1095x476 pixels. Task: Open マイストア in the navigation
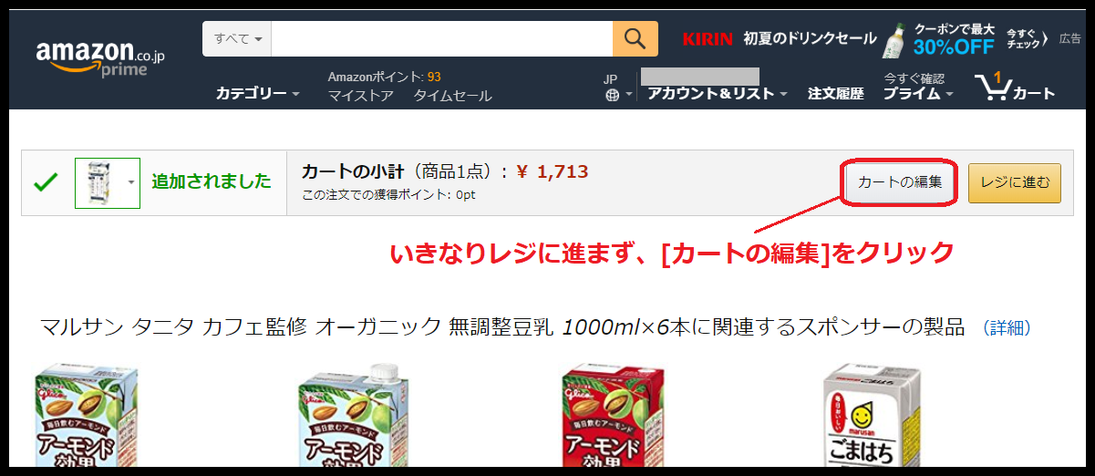click(x=361, y=96)
